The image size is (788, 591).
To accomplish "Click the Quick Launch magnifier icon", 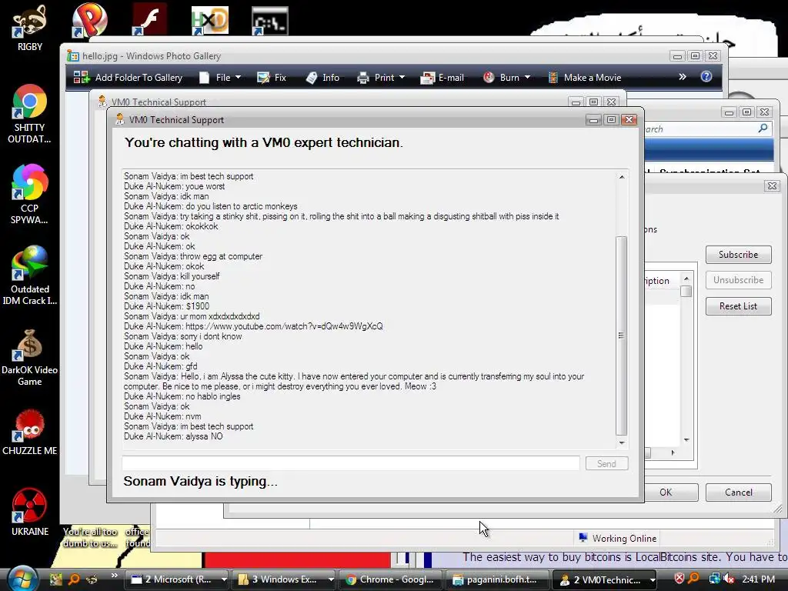I will coord(74,579).
